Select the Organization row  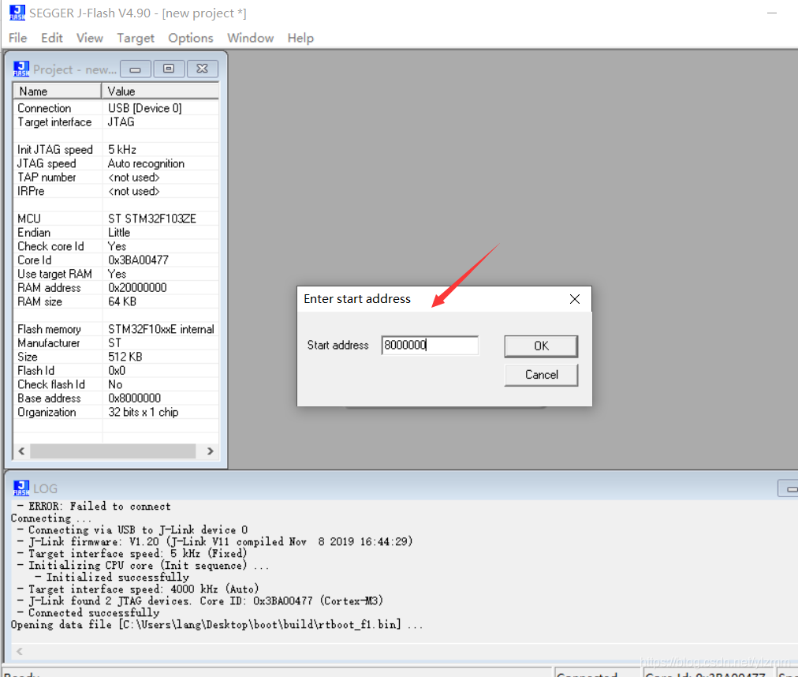pyautogui.click(x=116, y=412)
